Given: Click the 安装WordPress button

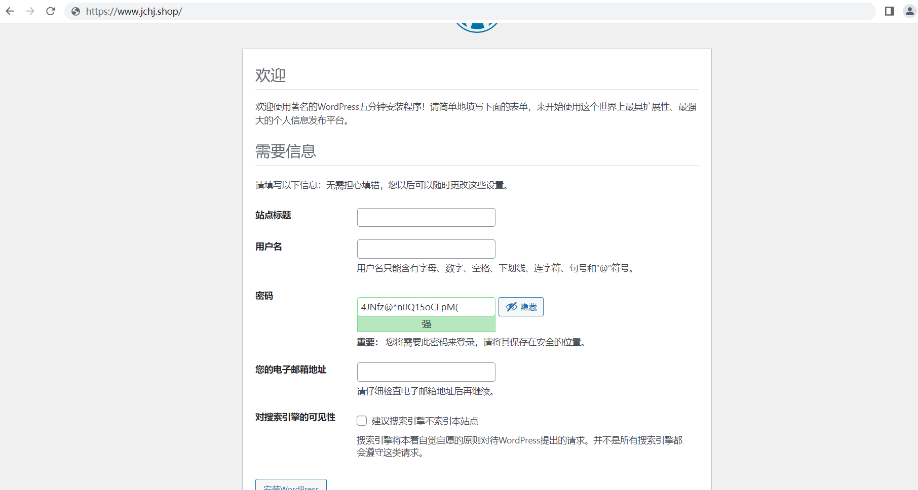Looking at the screenshot, I should click(291, 485).
